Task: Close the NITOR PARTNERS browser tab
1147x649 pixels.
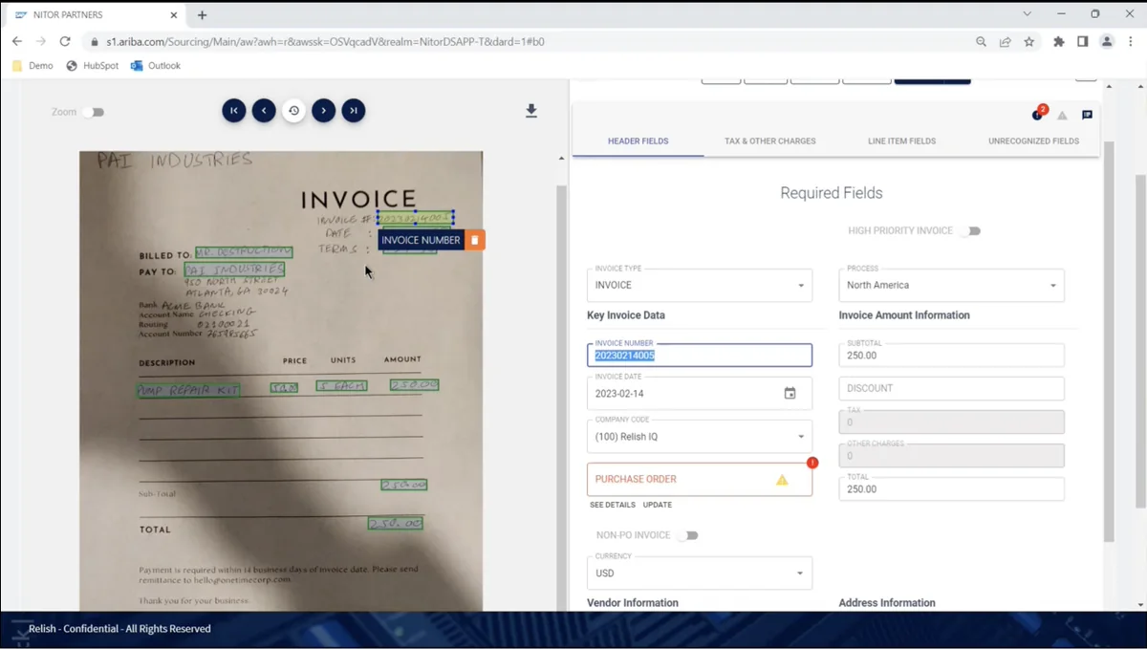Action: pos(173,15)
